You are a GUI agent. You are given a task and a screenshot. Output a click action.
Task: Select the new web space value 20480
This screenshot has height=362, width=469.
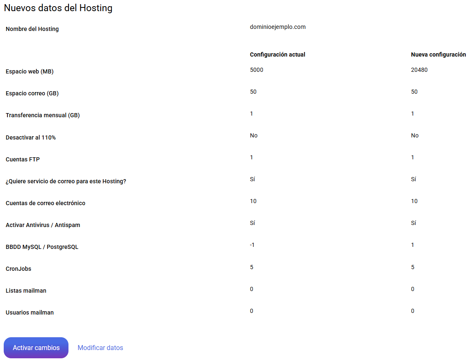click(x=419, y=70)
